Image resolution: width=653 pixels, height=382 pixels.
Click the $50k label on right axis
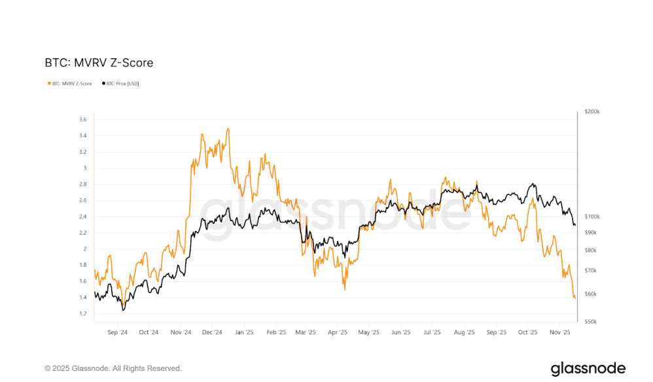pyautogui.click(x=591, y=321)
